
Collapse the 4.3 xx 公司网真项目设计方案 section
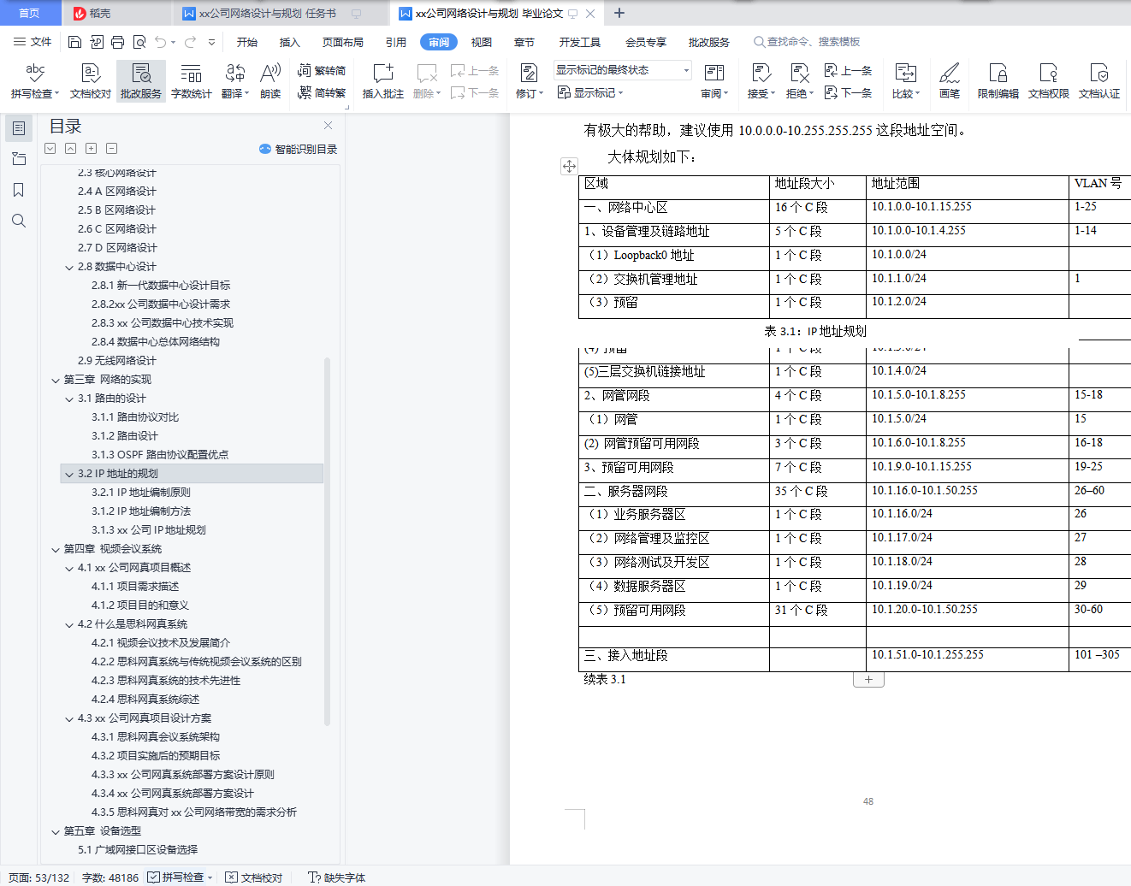tap(69, 718)
